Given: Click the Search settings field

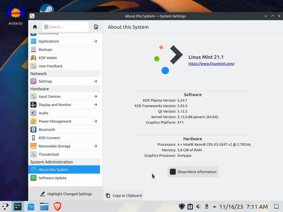Looking at the screenshot, I should pos(65,27).
